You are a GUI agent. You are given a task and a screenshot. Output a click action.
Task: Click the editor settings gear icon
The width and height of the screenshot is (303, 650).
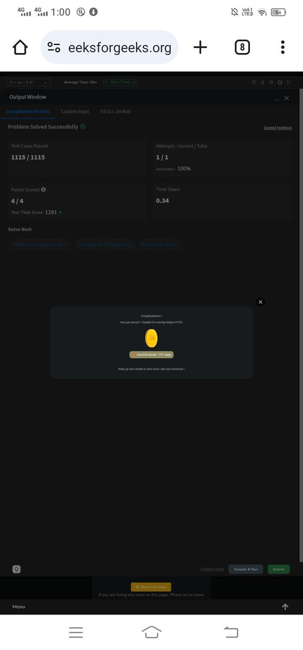(x=271, y=82)
